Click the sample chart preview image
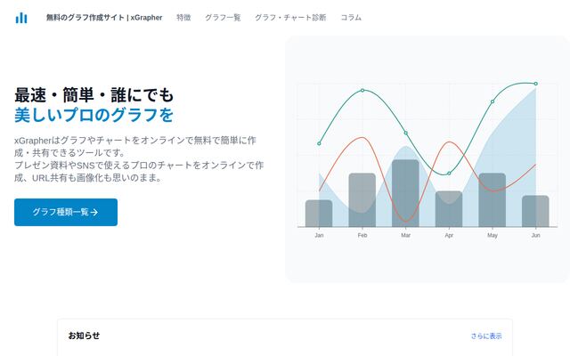Image resolution: width=570 pixels, height=356 pixels. click(427, 159)
